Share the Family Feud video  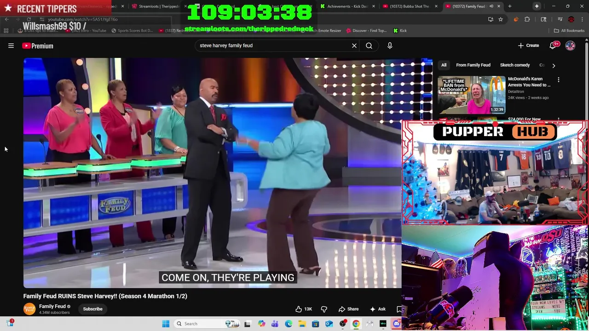click(348, 309)
